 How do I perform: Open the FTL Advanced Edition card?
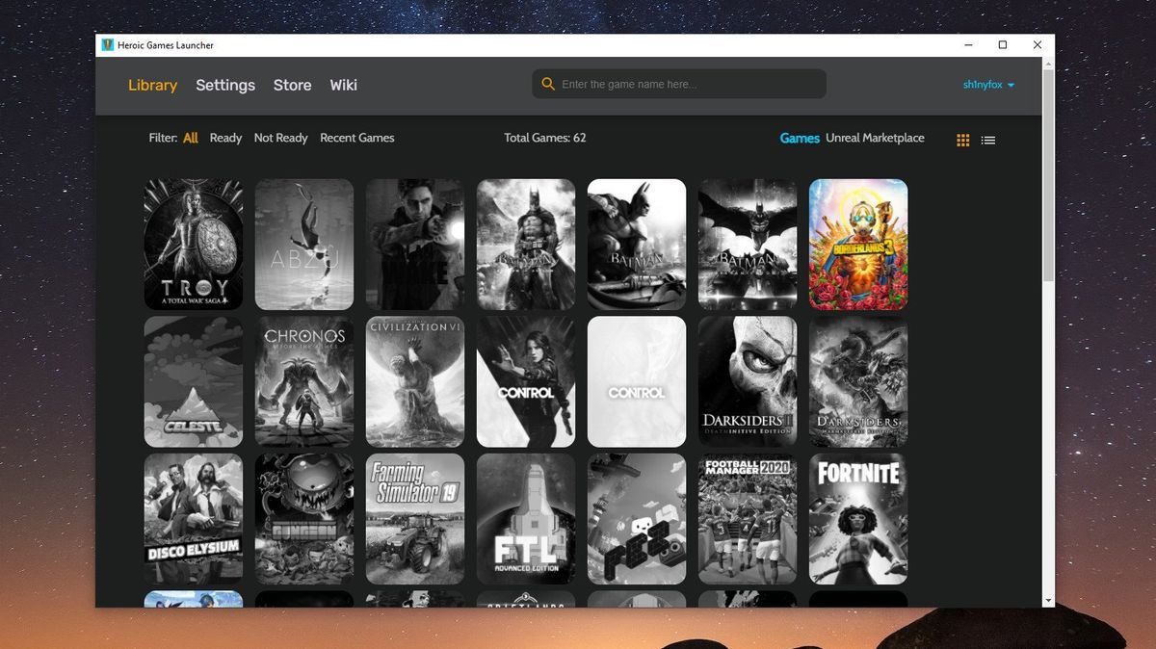(x=526, y=520)
